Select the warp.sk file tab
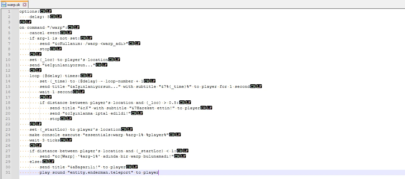405x179 pixels. pyautogui.click(x=14, y=5)
